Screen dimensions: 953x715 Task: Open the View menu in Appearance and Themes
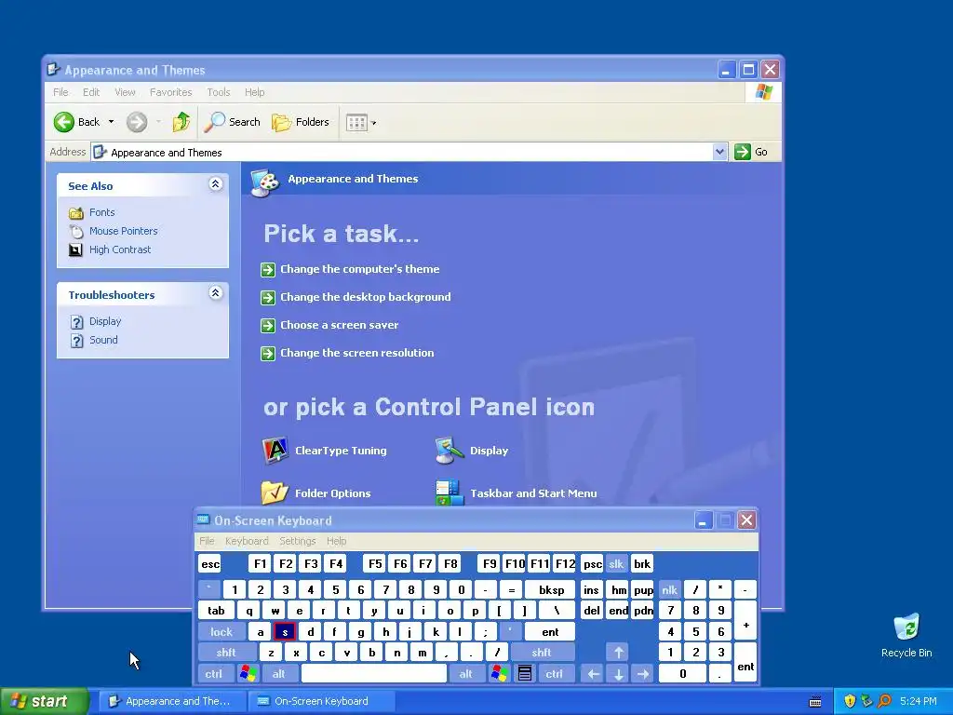pyautogui.click(x=125, y=92)
